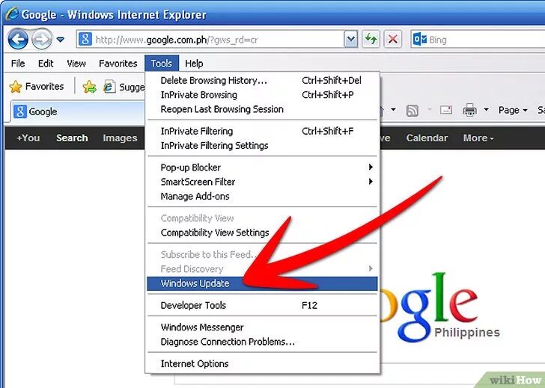Open the Help menu
This screenshot has height=388, width=545.
pos(194,64)
